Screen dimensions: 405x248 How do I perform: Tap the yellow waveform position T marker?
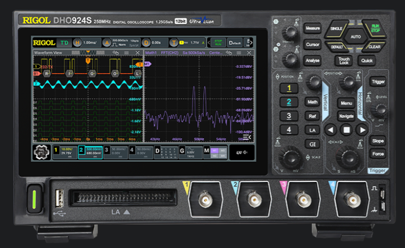(88, 61)
